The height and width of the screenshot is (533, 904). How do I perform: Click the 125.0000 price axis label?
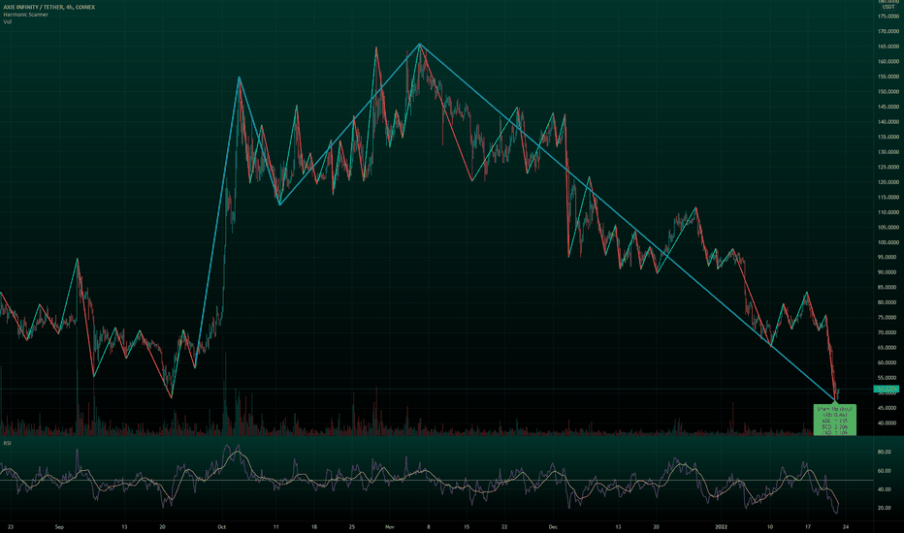click(x=888, y=167)
